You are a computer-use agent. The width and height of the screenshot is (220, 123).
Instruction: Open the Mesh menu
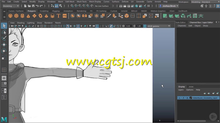61,2
